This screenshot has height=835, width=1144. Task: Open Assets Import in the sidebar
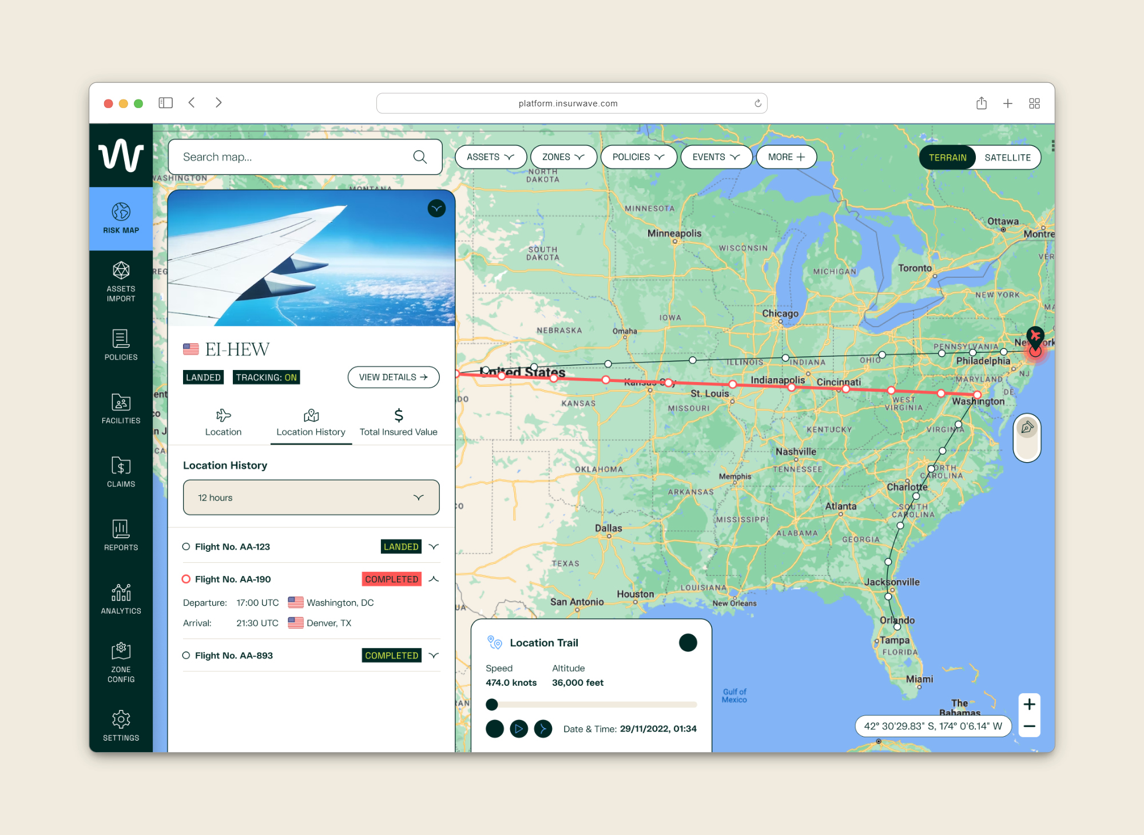tap(121, 281)
